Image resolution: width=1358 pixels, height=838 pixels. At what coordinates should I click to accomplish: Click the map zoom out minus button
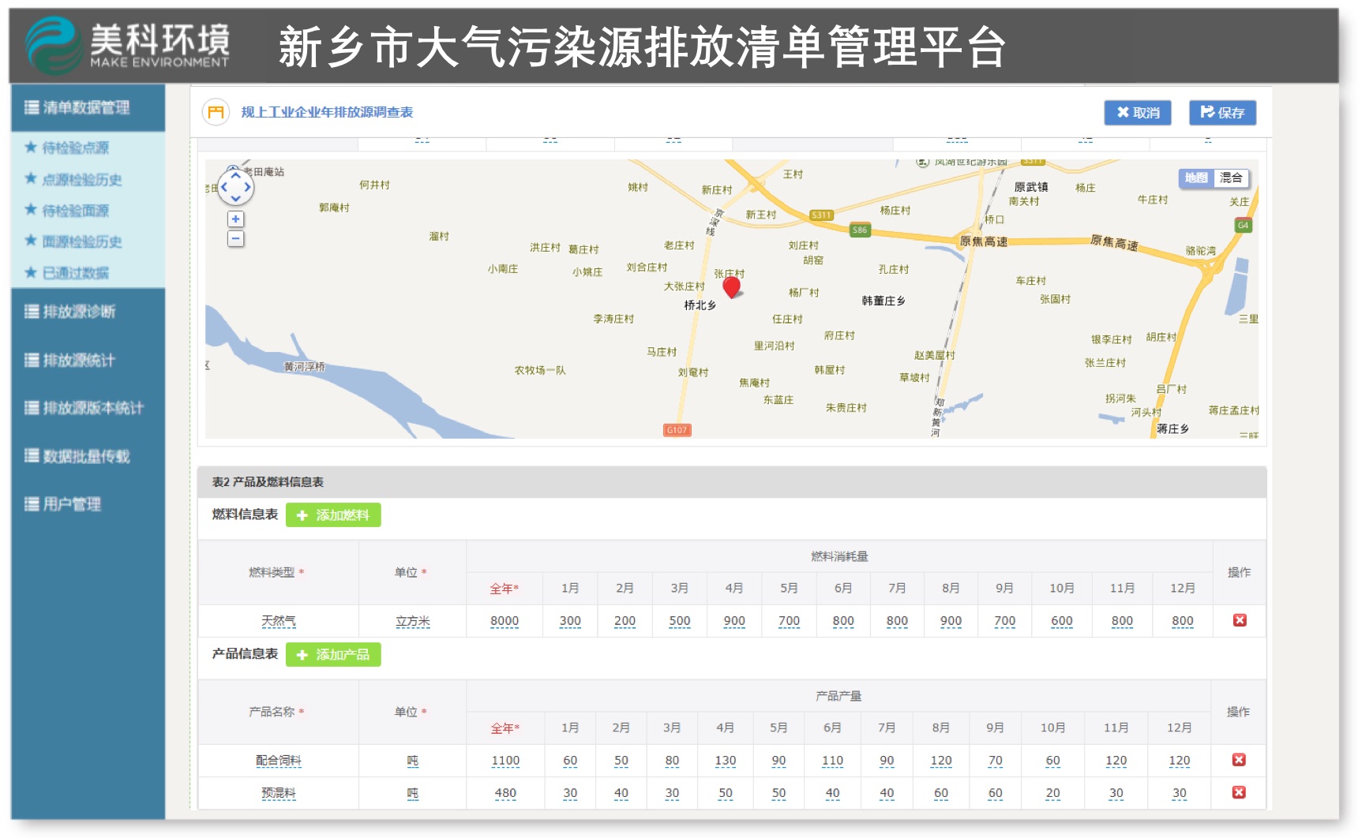point(235,239)
